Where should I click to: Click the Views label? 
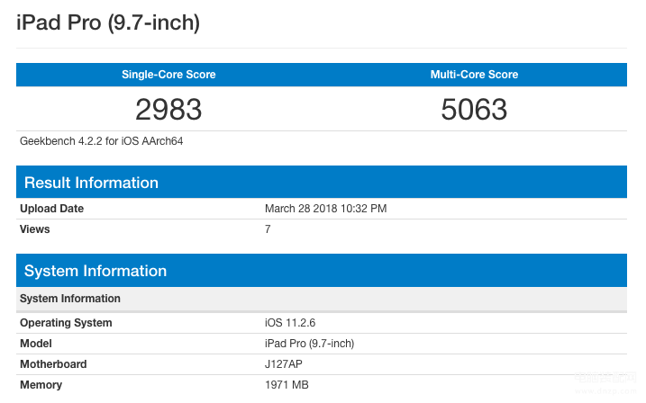coord(34,229)
